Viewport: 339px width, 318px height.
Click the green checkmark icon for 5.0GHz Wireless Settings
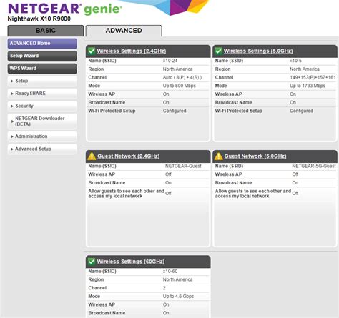pos(218,51)
